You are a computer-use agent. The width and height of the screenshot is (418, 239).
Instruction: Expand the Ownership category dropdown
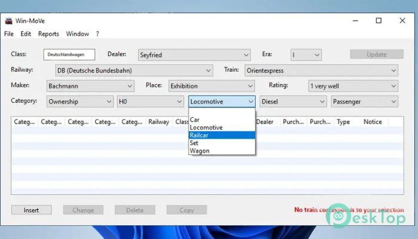[x=80, y=102]
